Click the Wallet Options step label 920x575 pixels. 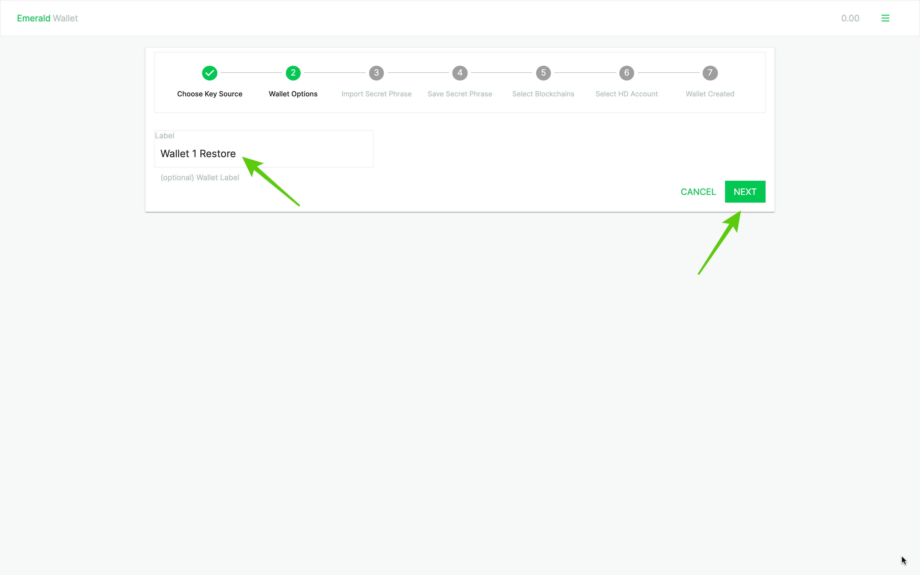293,94
